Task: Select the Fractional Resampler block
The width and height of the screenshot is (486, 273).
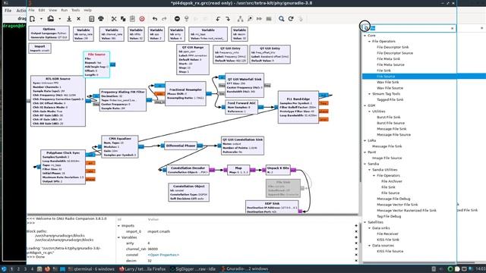Action: coord(185,93)
